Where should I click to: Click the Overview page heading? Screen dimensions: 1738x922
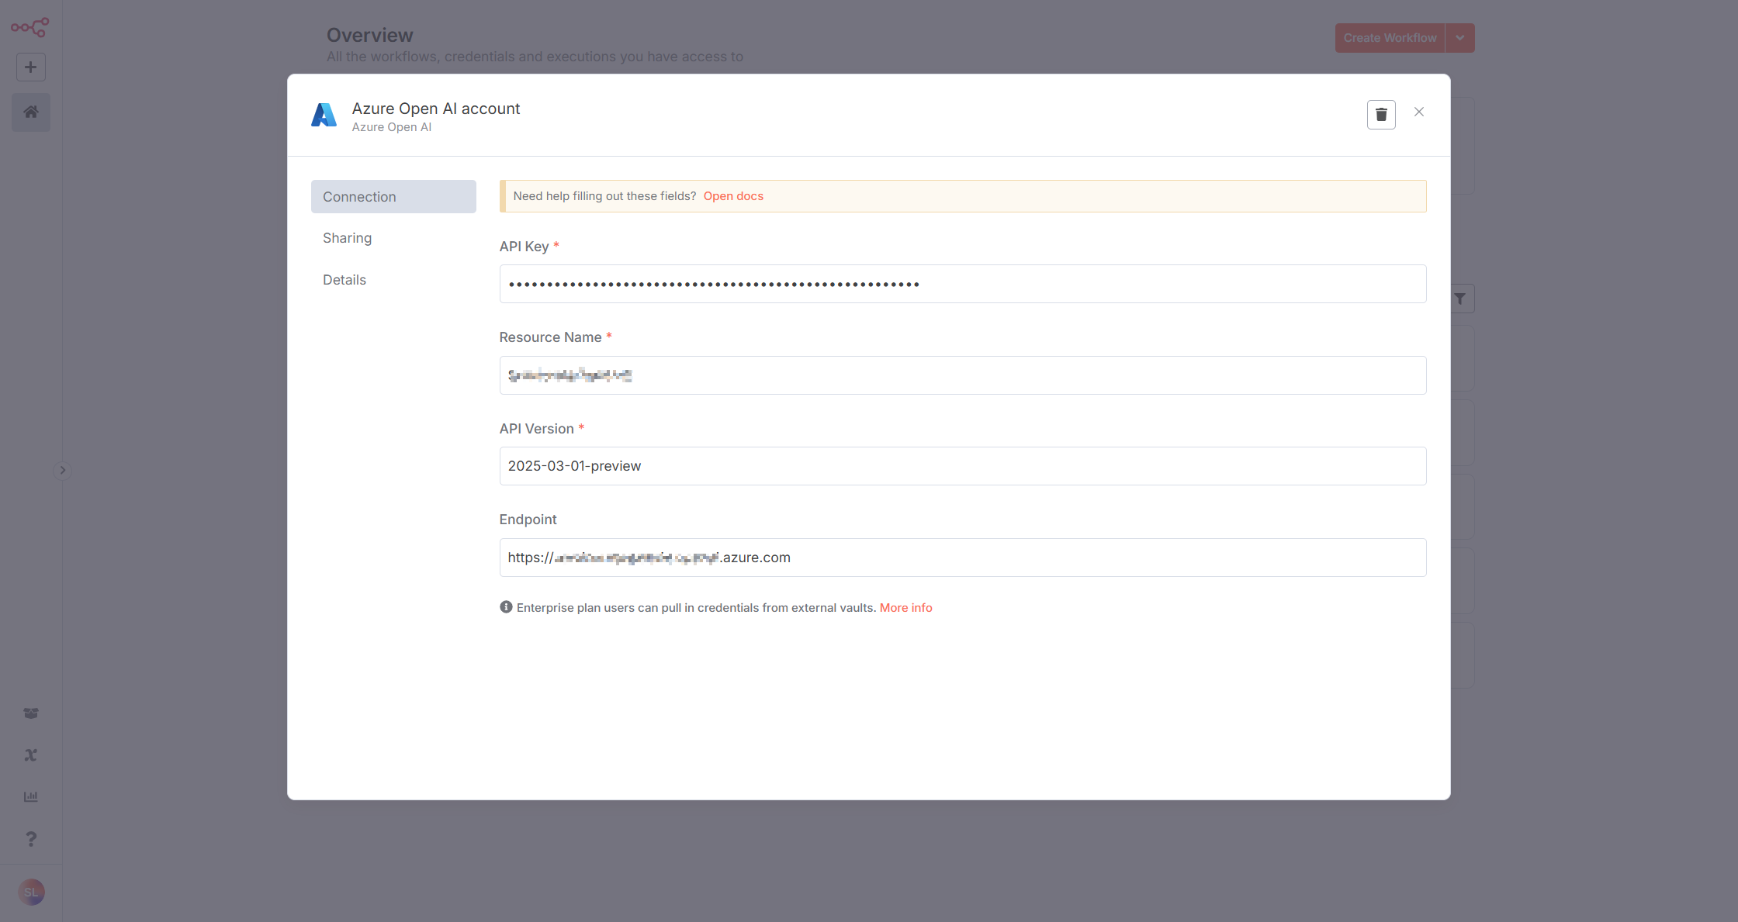tap(370, 36)
